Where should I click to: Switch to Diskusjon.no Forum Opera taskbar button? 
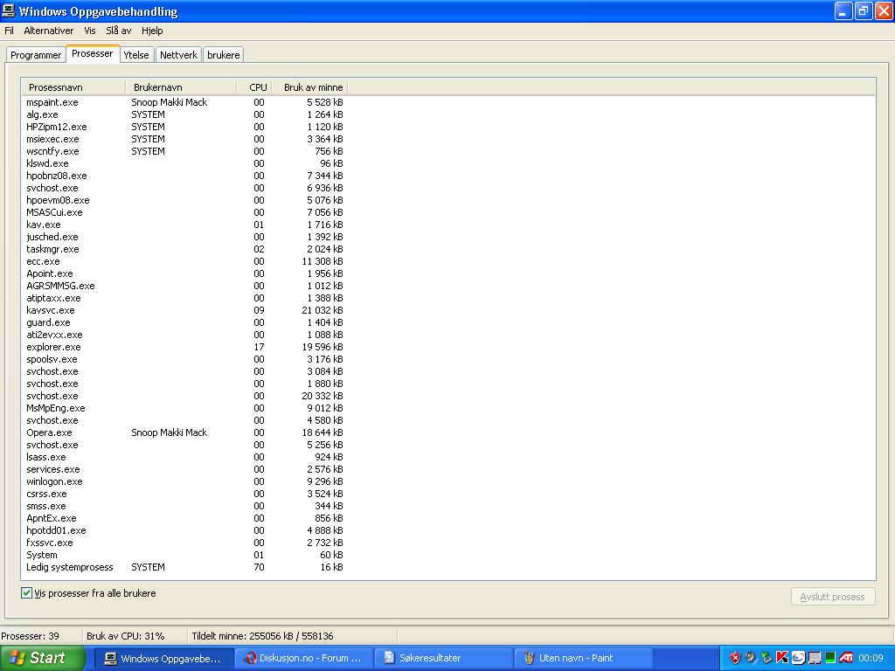[303, 658]
